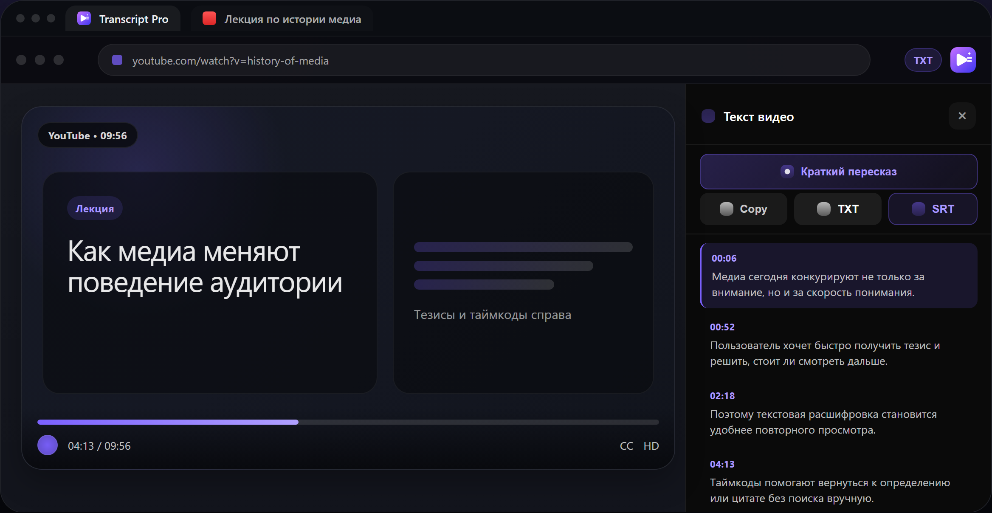Click the video progress bar
The width and height of the screenshot is (992, 513).
pyautogui.click(x=348, y=422)
